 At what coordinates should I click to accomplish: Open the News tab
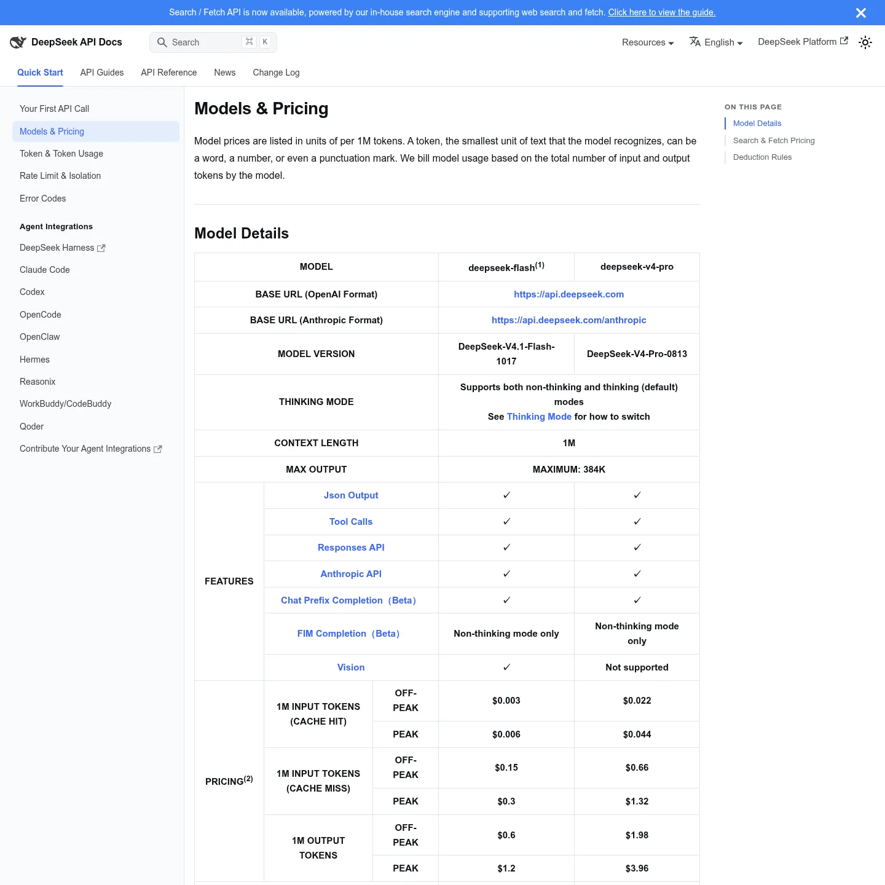tap(225, 73)
